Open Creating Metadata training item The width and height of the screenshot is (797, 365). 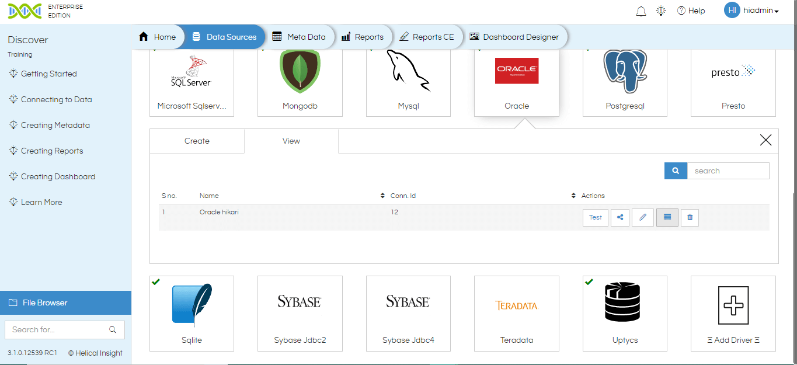click(55, 125)
